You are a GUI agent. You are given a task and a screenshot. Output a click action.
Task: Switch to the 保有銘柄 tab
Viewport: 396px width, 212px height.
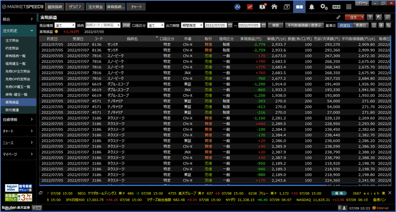point(116,7)
